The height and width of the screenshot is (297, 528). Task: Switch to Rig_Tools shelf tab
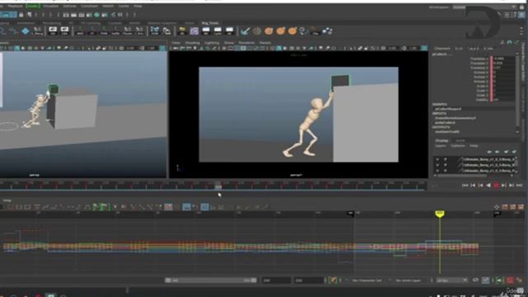coord(210,23)
